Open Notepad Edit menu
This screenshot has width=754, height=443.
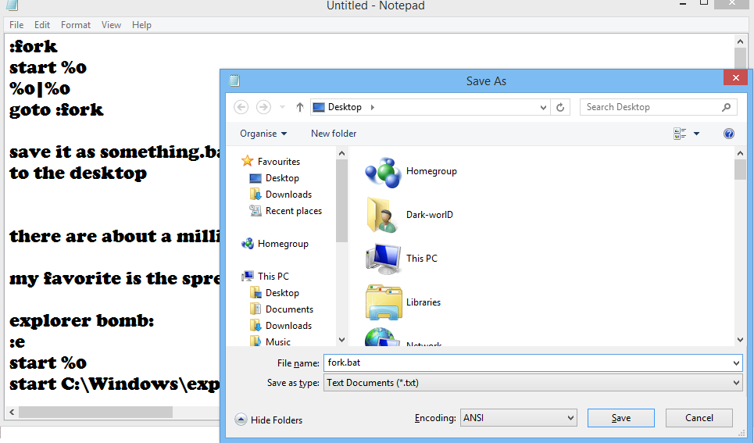pyautogui.click(x=42, y=24)
